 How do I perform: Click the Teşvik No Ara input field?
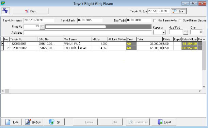pyautogui.click(x=159, y=11)
